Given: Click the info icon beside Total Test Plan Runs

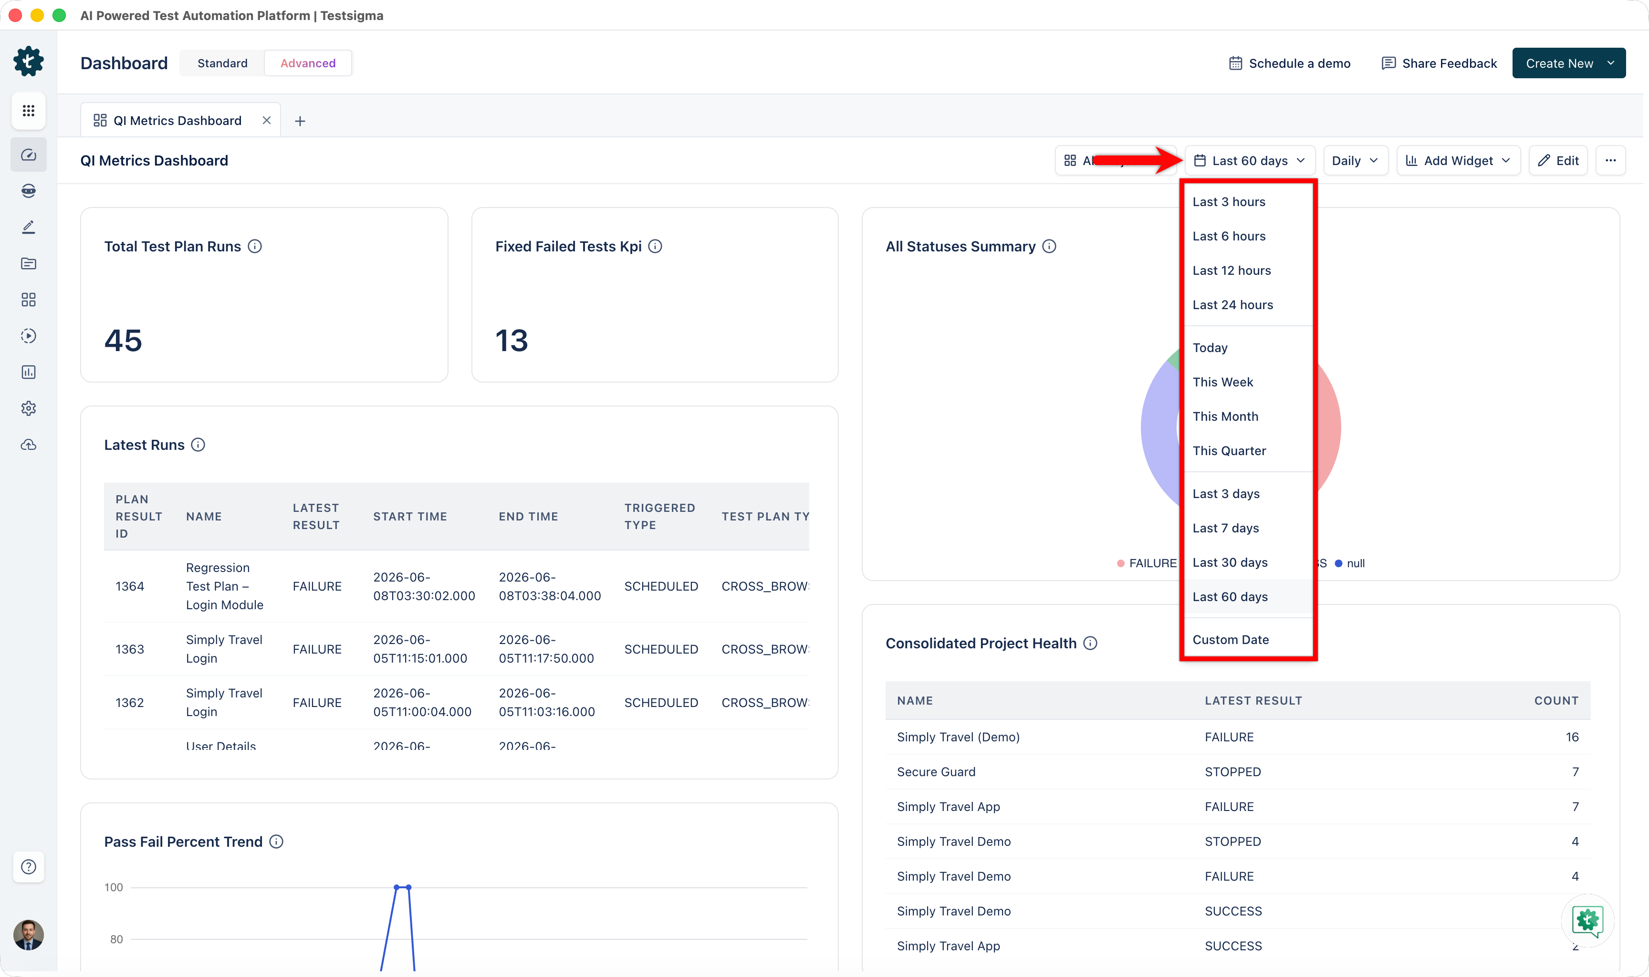Looking at the screenshot, I should pos(255,246).
